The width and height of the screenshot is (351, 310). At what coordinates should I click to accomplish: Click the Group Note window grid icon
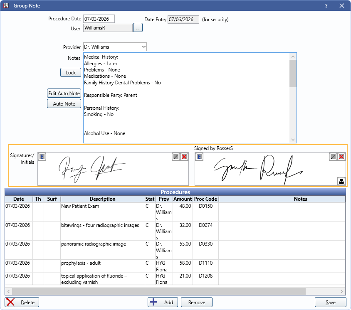6,5
